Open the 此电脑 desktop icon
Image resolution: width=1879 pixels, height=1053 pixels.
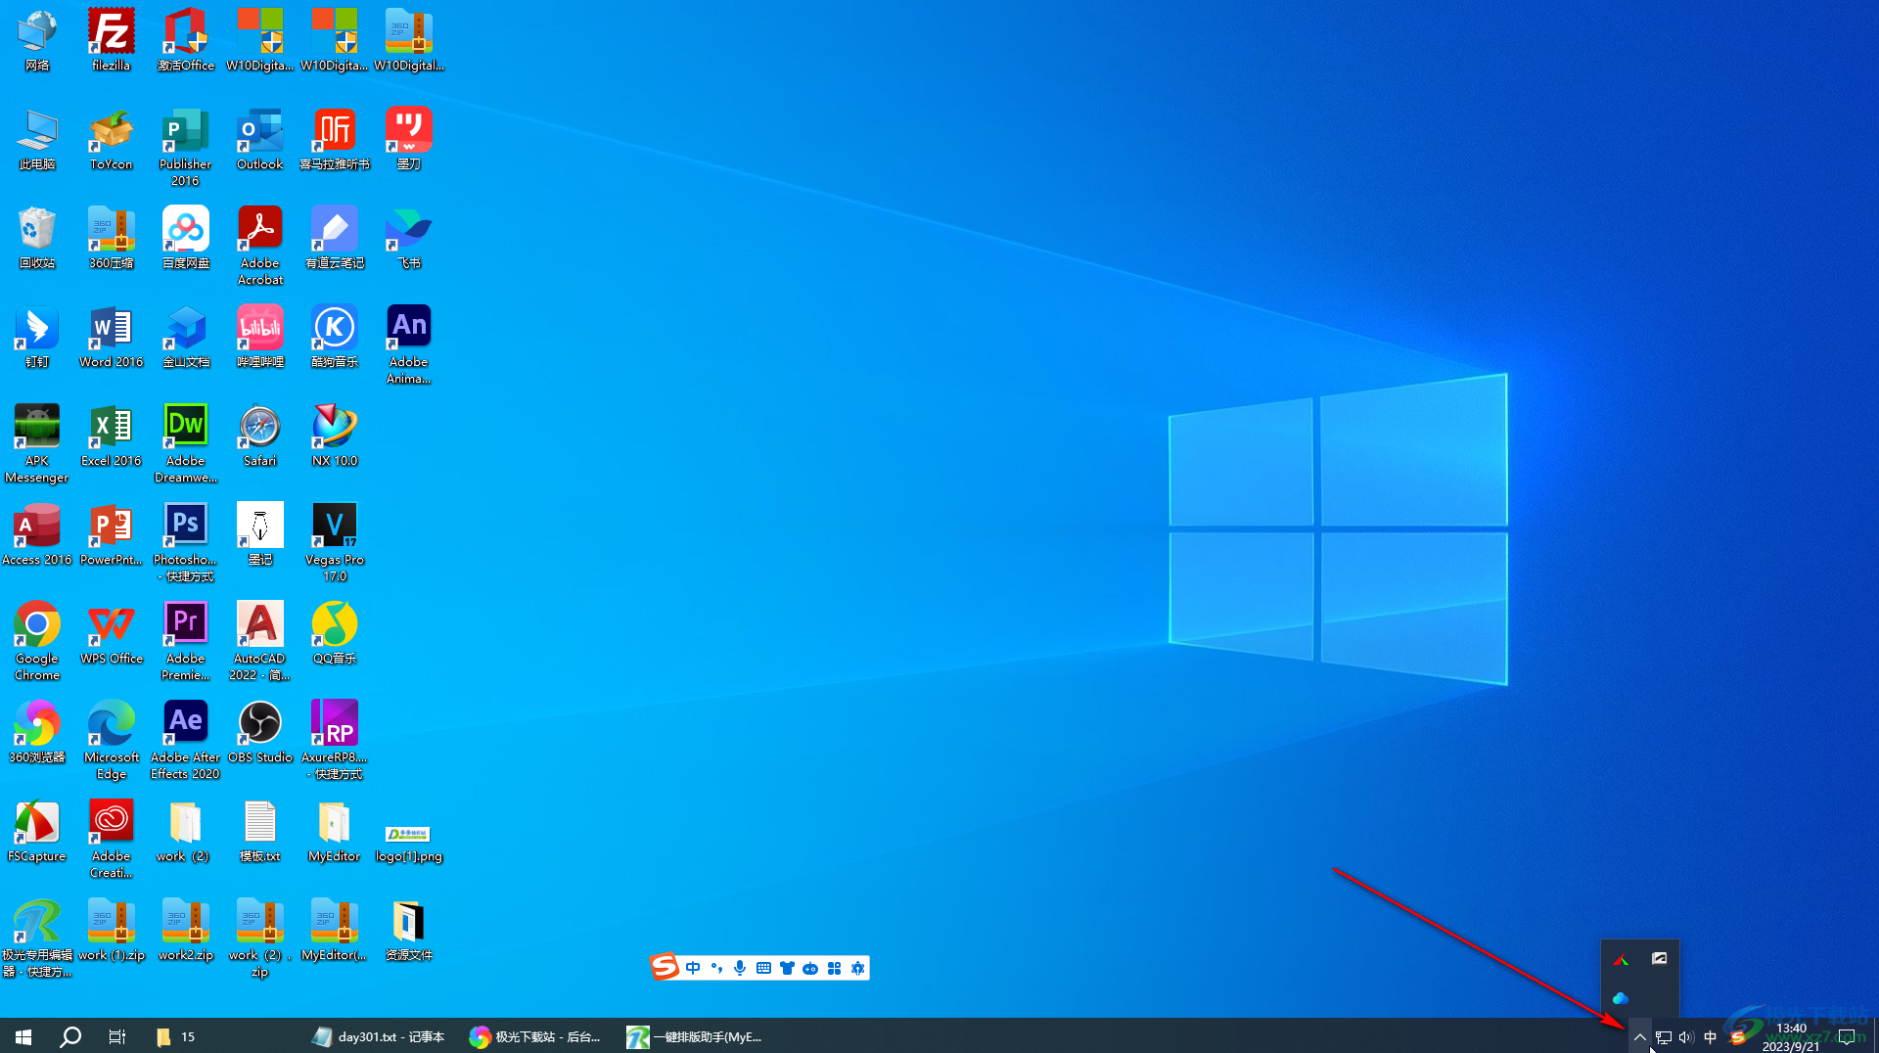(37, 139)
